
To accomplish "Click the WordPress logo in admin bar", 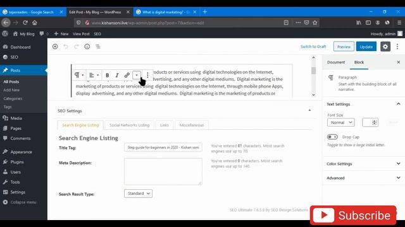I will [5, 33].
